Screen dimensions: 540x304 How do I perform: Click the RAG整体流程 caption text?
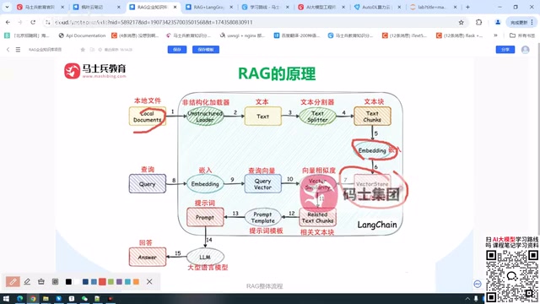(264, 286)
